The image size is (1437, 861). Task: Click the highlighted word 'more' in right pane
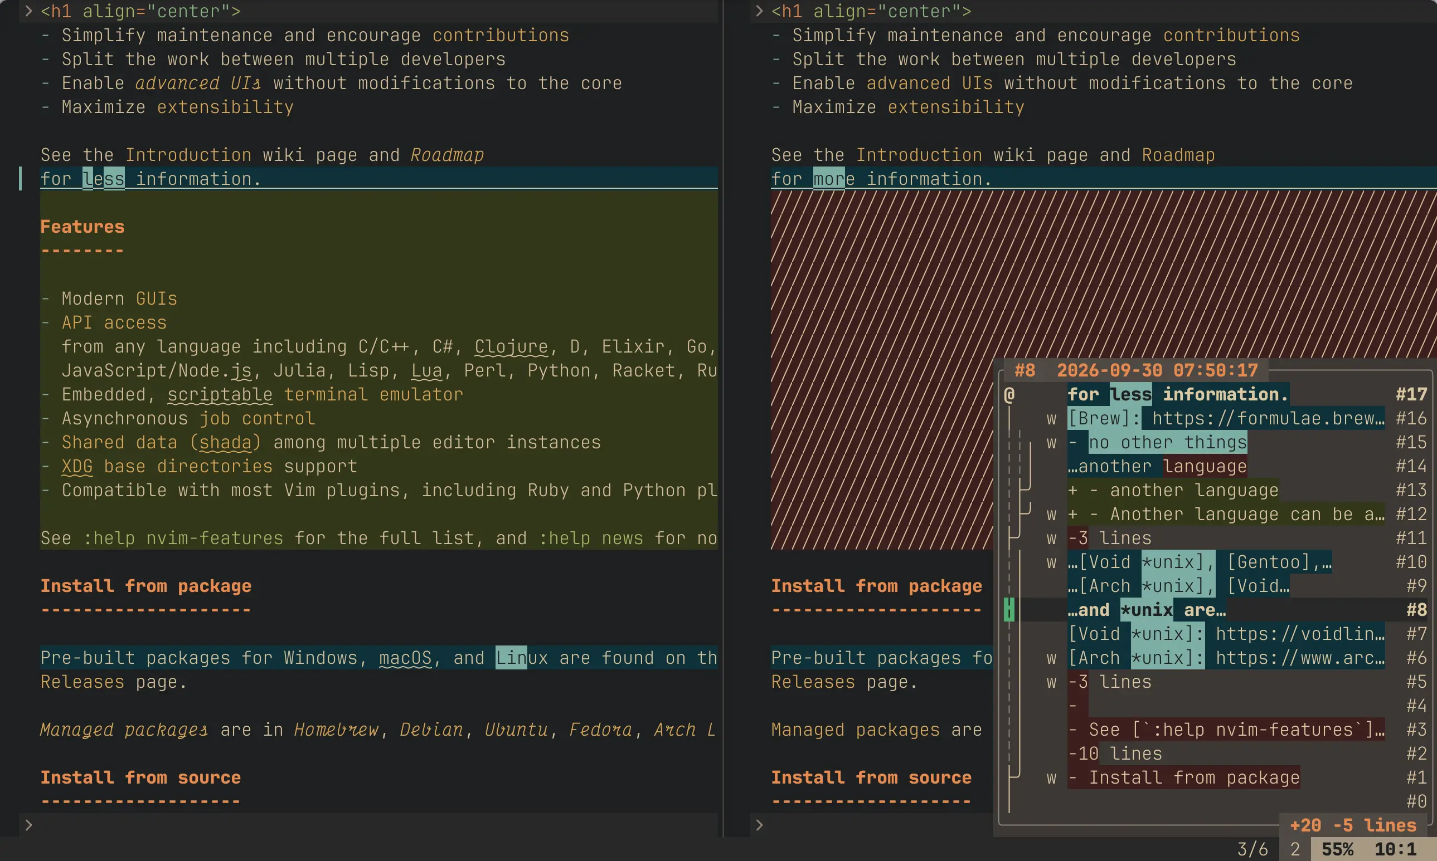pos(834,179)
